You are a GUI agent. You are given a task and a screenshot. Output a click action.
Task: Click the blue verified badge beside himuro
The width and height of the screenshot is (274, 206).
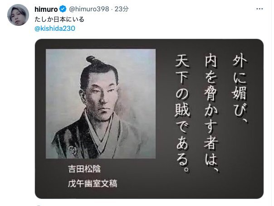click(x=63, y=9)
